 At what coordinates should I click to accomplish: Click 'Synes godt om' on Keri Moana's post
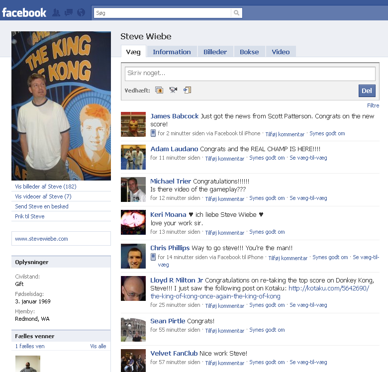(x=267, y=232)
